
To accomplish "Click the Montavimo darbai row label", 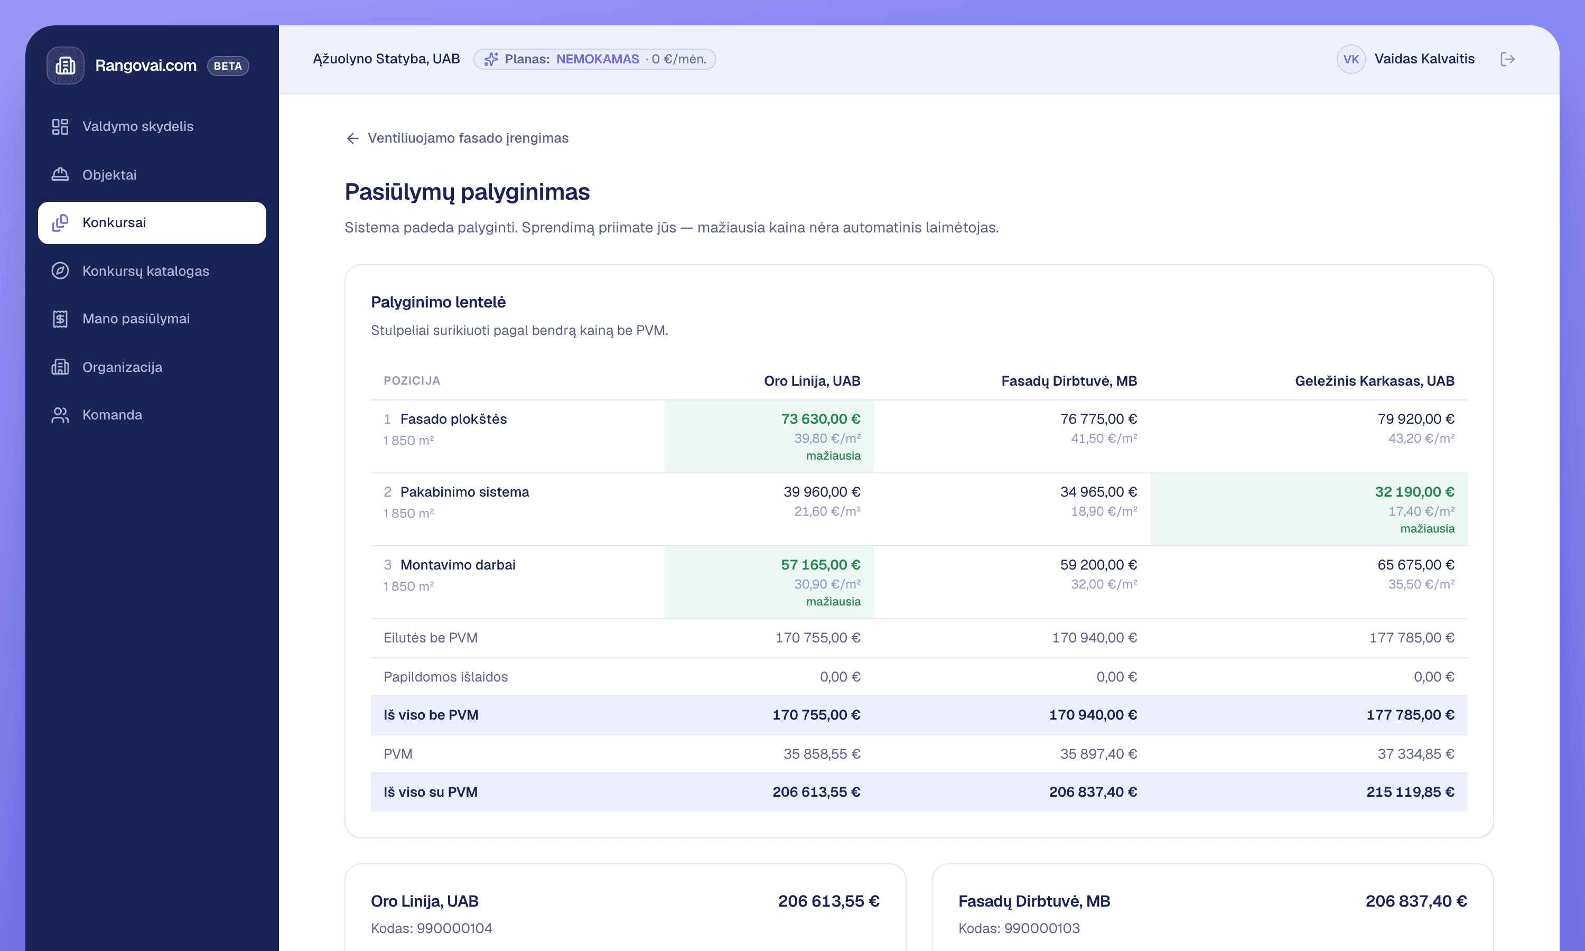I will coord(458,565).
